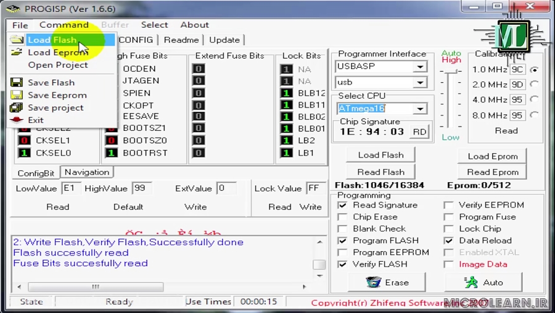
Task: Click the Auto programming button
Action: tap(483, 282)
